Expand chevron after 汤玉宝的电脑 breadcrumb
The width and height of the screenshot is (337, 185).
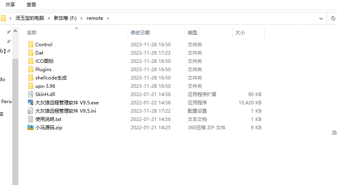[x=49, y=19]
